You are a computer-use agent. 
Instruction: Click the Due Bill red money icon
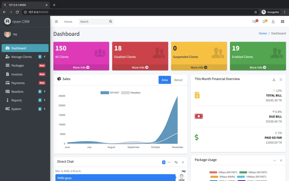pyautogui.click(x=199, y=116)
